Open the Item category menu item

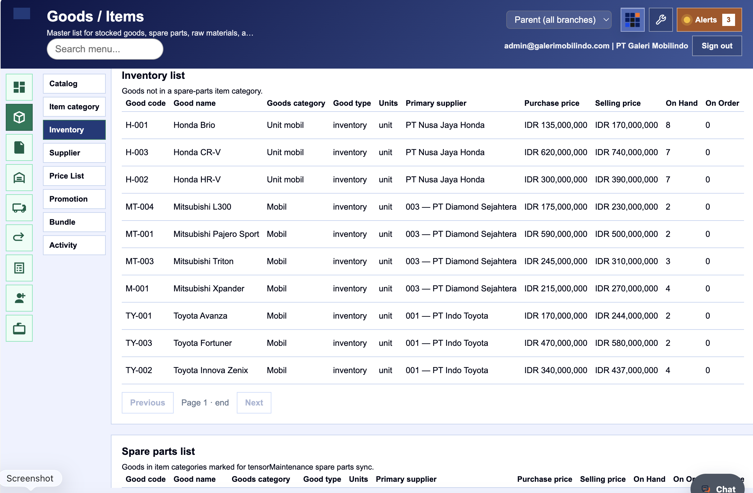pyautogui.click(x=74, y=107)
